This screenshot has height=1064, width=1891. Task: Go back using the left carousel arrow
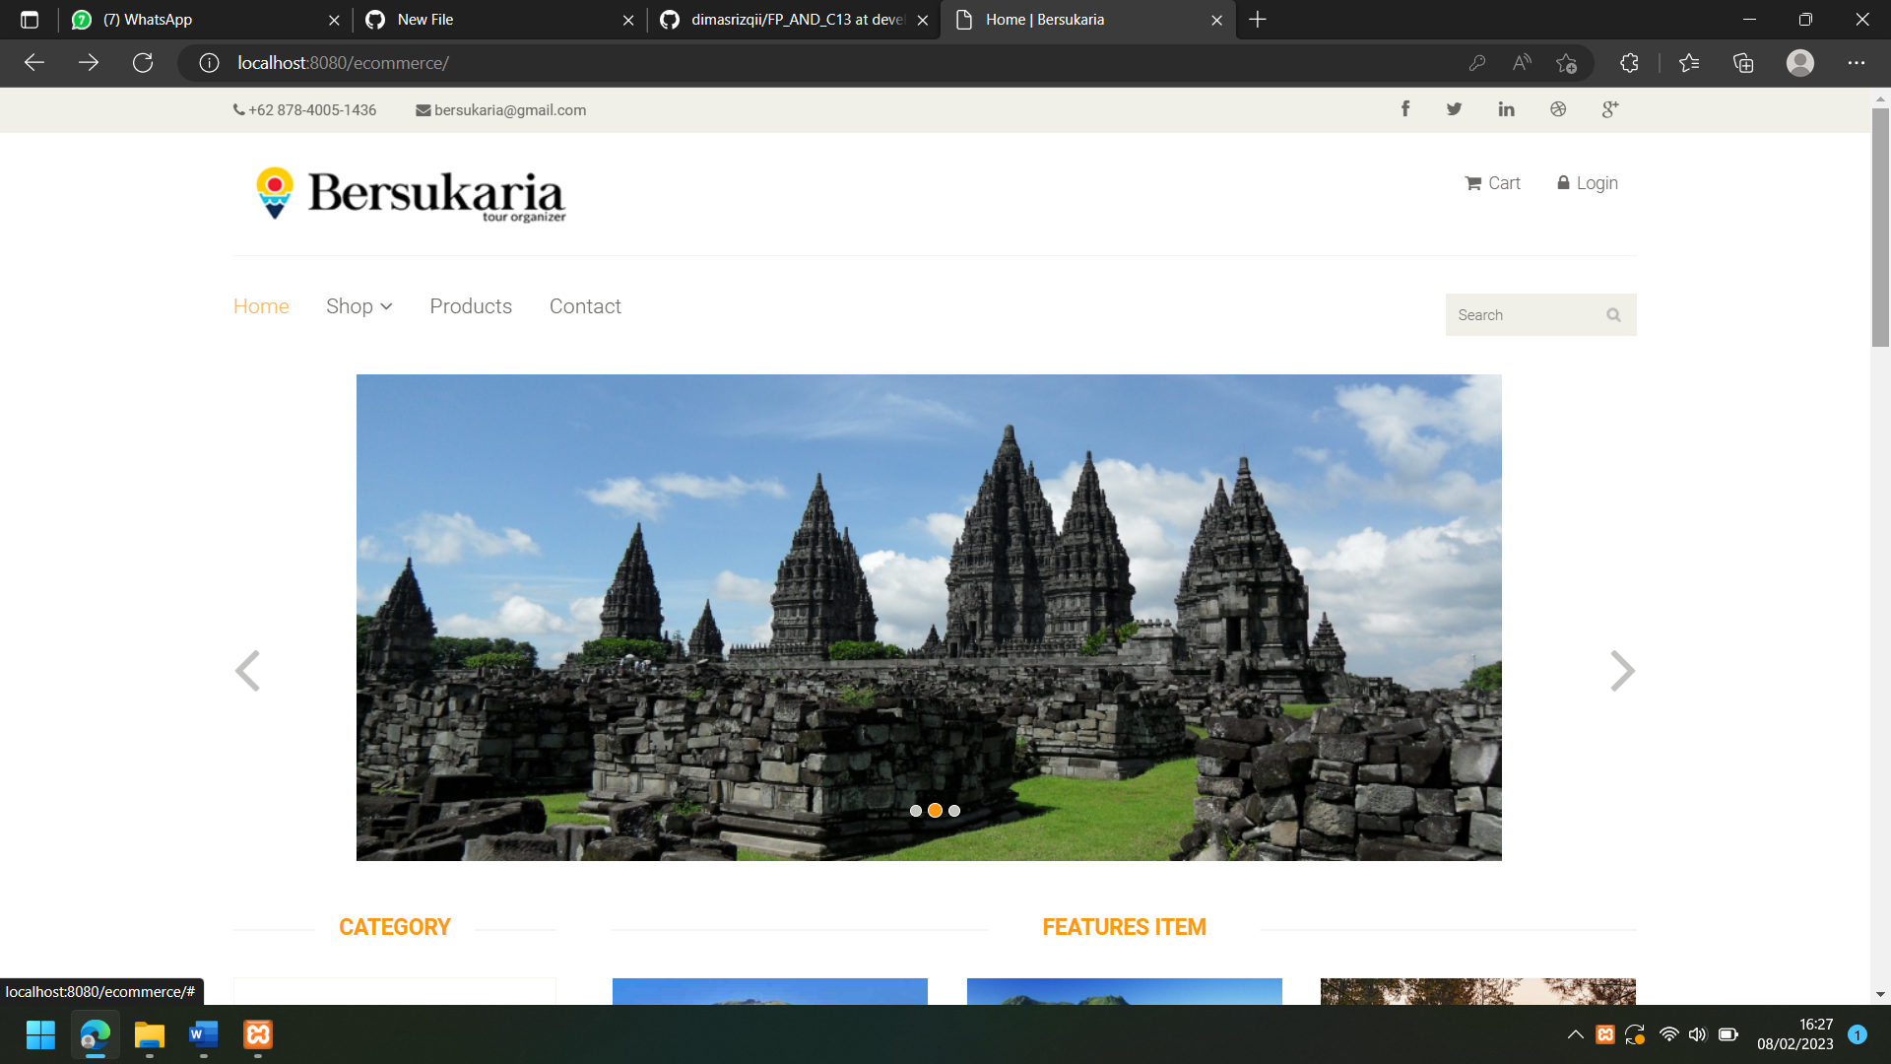pos(248,671)
